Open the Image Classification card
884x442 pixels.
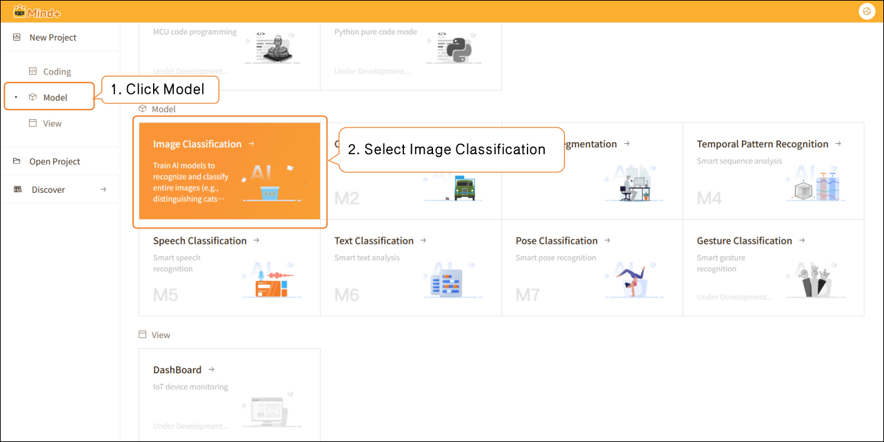[x=229, y=171]
